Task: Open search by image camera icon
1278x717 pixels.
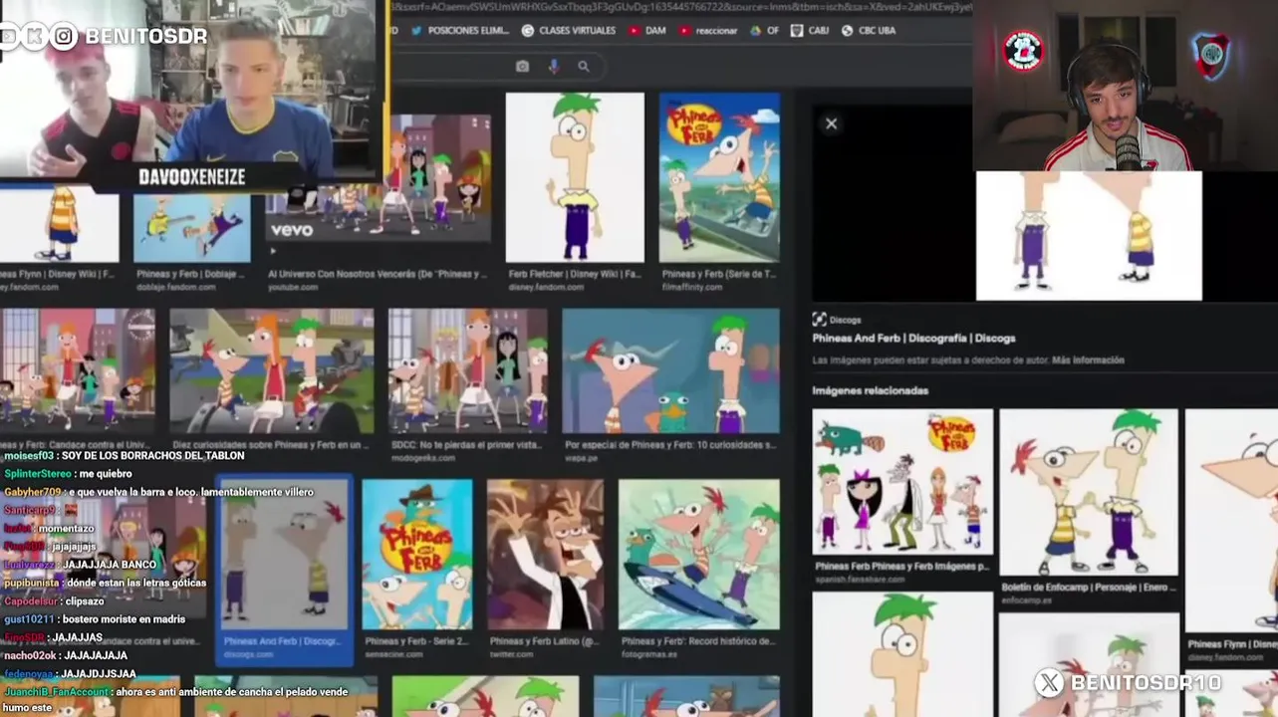Action: tap(522, 66)
